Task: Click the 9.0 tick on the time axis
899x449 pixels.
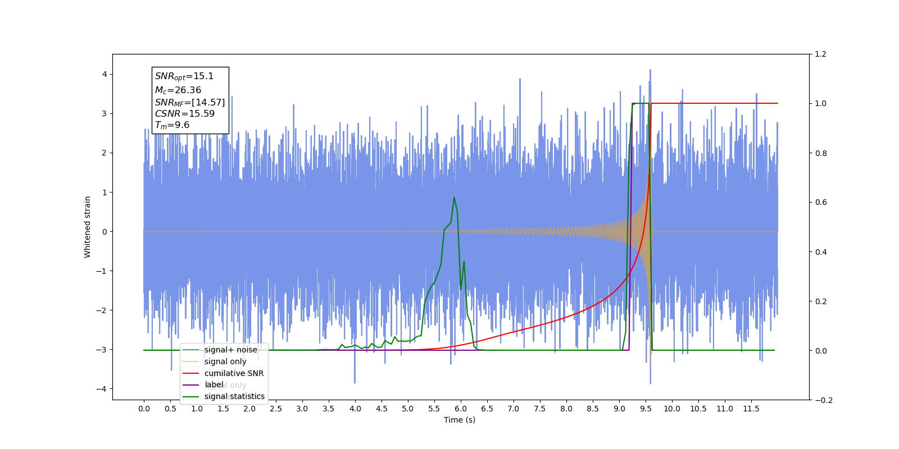Action: pos(619,409)
